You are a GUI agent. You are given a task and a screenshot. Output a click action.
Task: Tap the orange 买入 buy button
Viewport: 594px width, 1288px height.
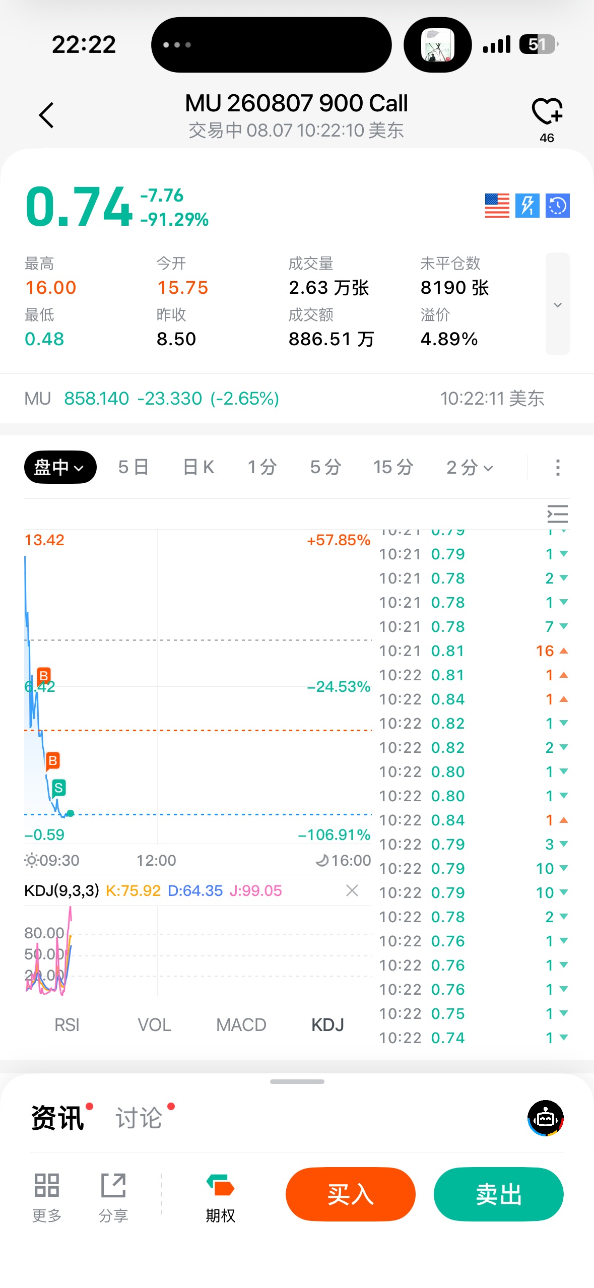coord(351,1194)
